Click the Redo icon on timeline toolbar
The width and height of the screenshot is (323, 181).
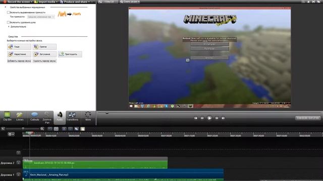[56, 129]
